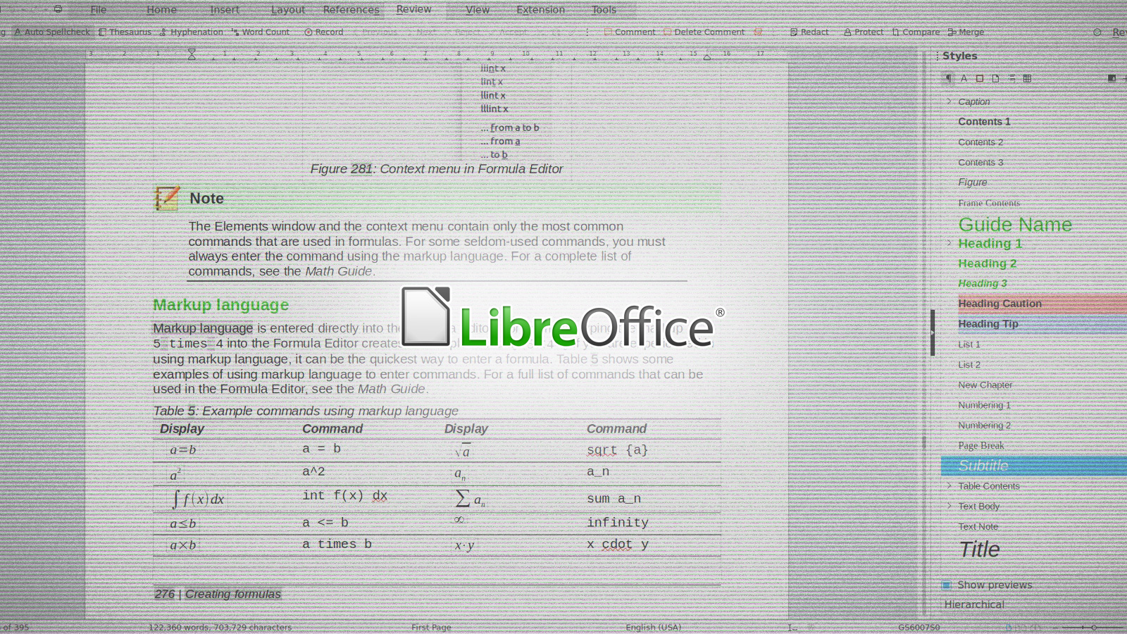Screen dimensions: 1127x634
Task: Select the Figure style
Action: tap(972, 182)
